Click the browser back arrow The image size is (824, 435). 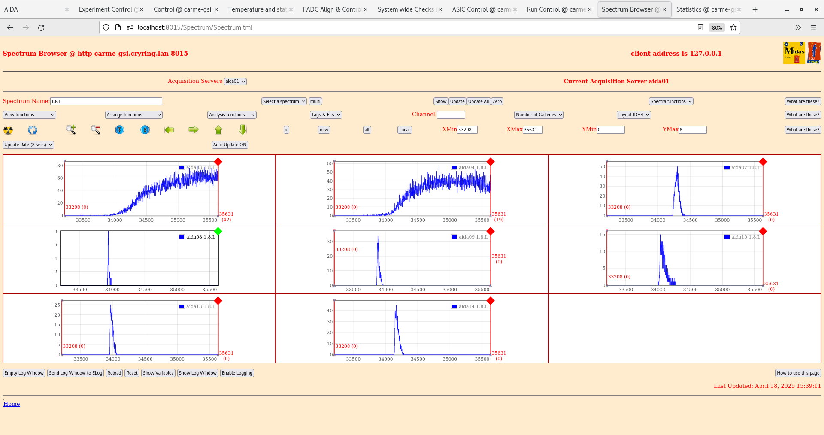[x=10, y=27]
